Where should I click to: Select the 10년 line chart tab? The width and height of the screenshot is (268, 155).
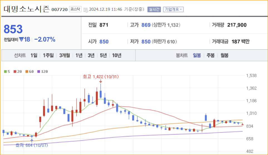click(x=117, y=55)
